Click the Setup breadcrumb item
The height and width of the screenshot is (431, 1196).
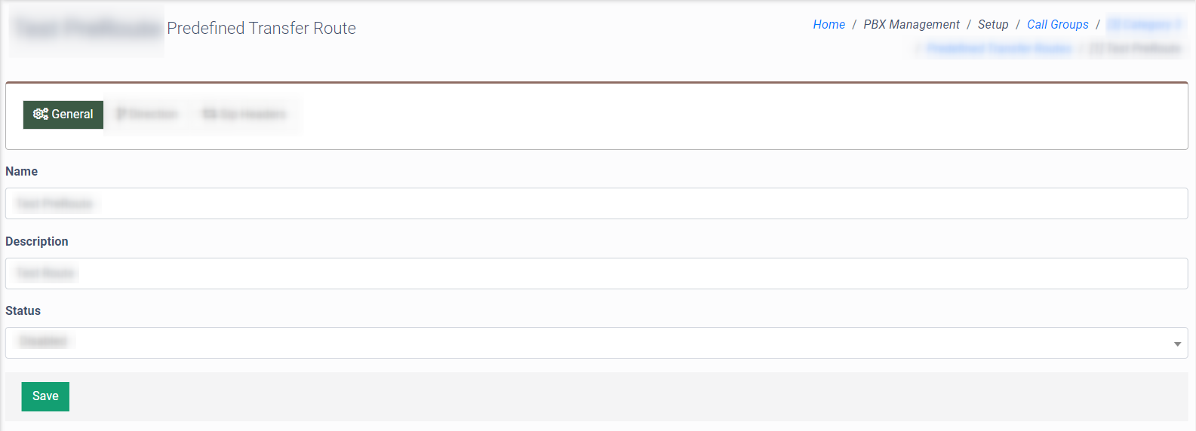tap(993, 25)
